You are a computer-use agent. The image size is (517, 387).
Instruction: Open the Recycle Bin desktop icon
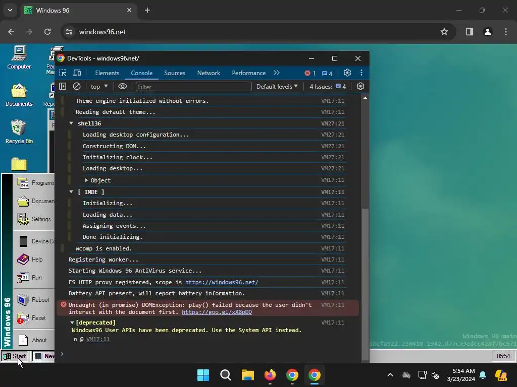pyautogui.click(x=19, y=133)
